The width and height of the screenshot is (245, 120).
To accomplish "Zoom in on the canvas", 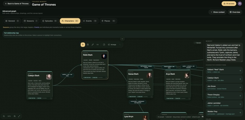I will (15, 116).
